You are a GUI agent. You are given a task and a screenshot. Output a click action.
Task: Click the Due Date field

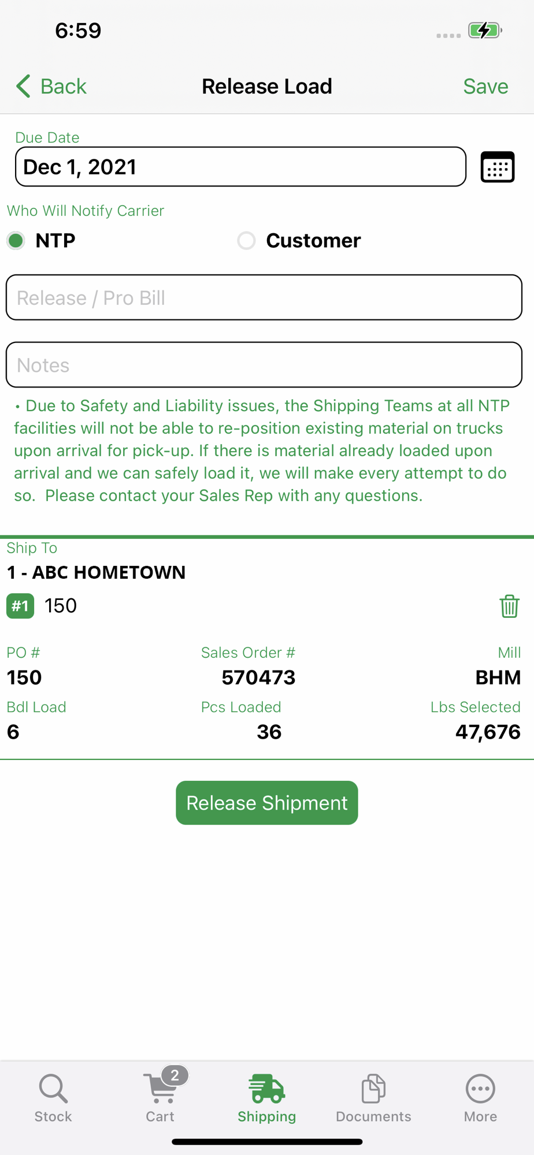click(240, 167)
